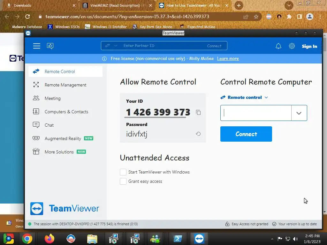The image size is (327, 245).
Task: Open More Solutions section
Action: [x=65, y=152]
